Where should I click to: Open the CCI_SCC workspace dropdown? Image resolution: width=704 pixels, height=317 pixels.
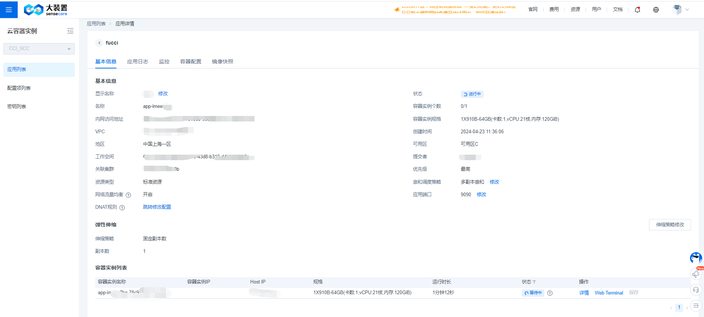[x=39, y=49]
